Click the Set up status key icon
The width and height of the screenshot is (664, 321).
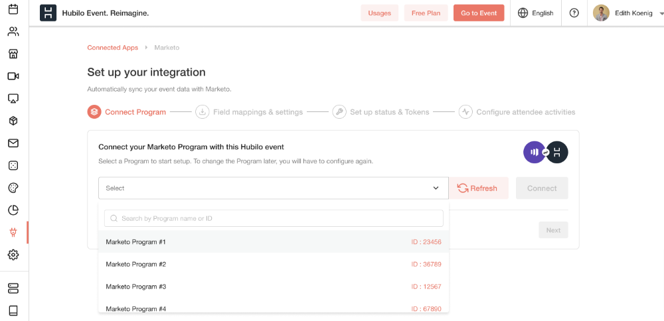coord(339,112)
